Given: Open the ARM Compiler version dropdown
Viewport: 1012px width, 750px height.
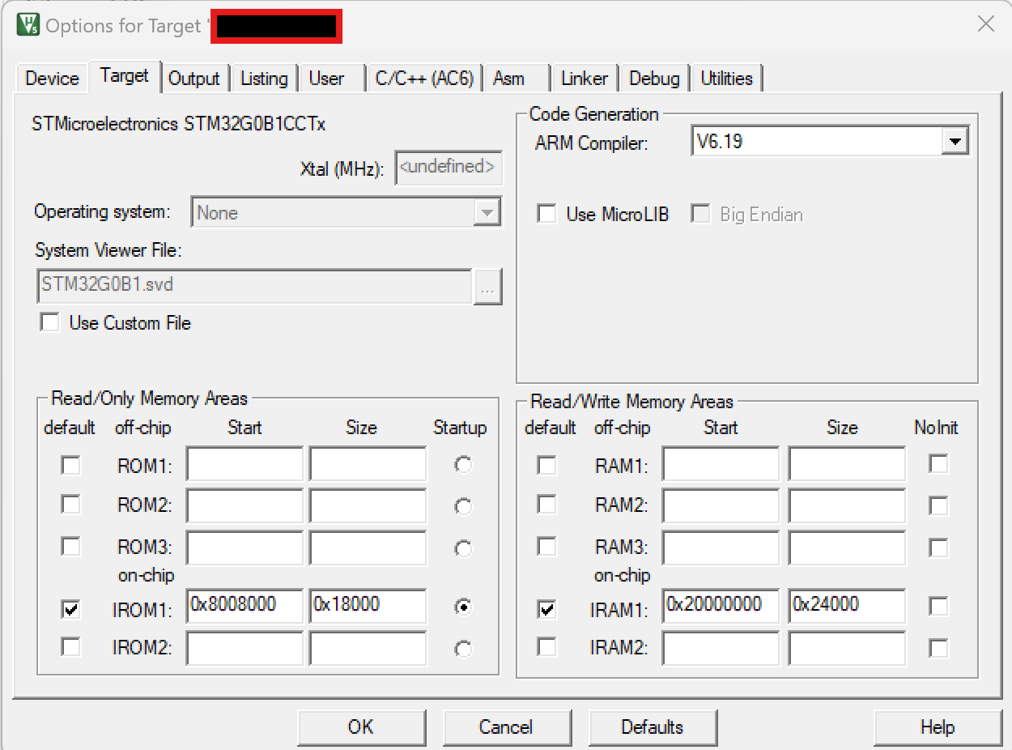Looking at the screenshot, I should point(955,139).
